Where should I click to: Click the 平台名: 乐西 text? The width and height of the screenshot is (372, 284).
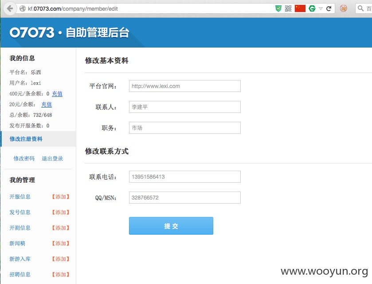tap(25, 72)
